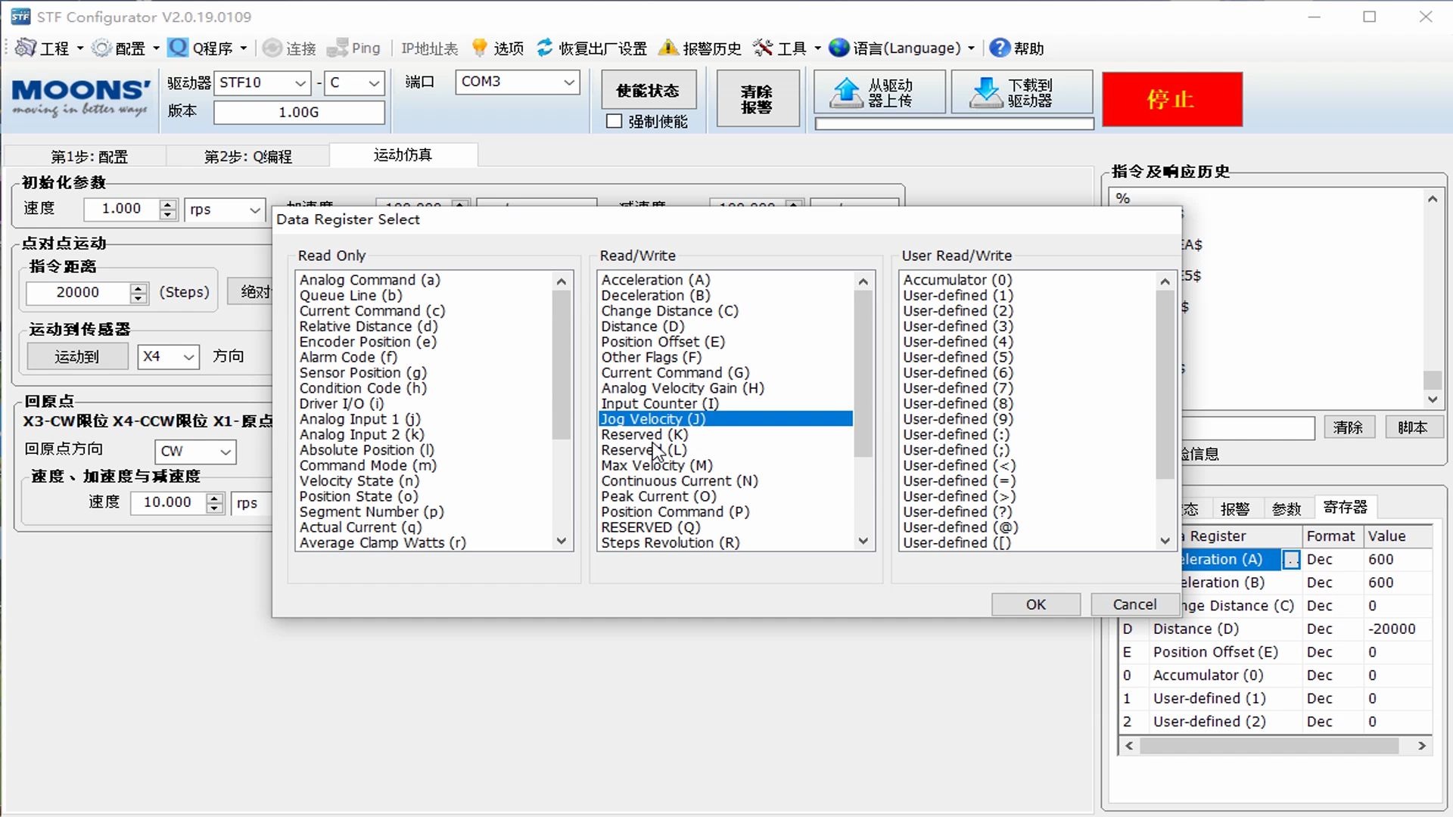Click the version 1.00G field

299,113
